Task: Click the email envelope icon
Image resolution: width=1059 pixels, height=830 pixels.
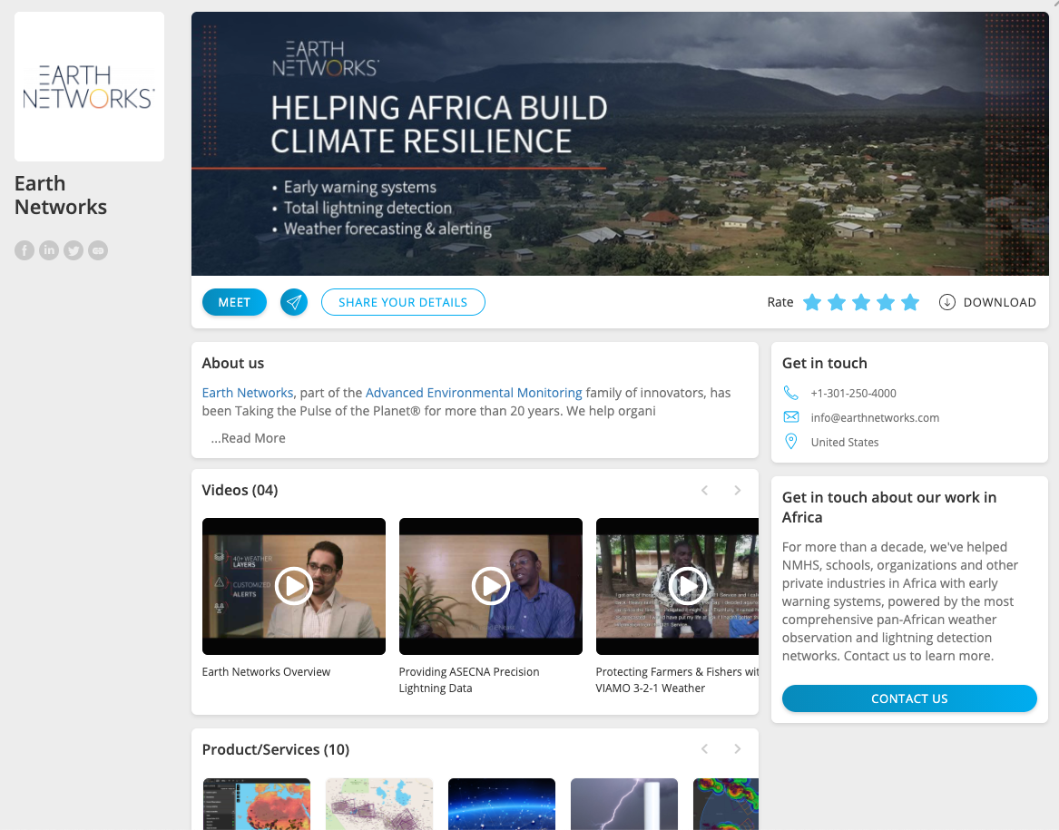Action: [x=791, y=416]
